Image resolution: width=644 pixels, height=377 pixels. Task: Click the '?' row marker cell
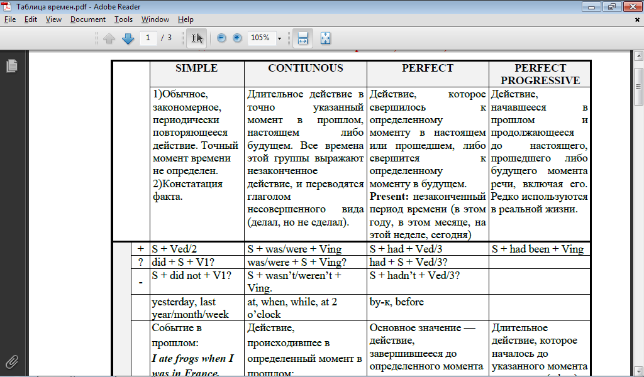(140, 262)
